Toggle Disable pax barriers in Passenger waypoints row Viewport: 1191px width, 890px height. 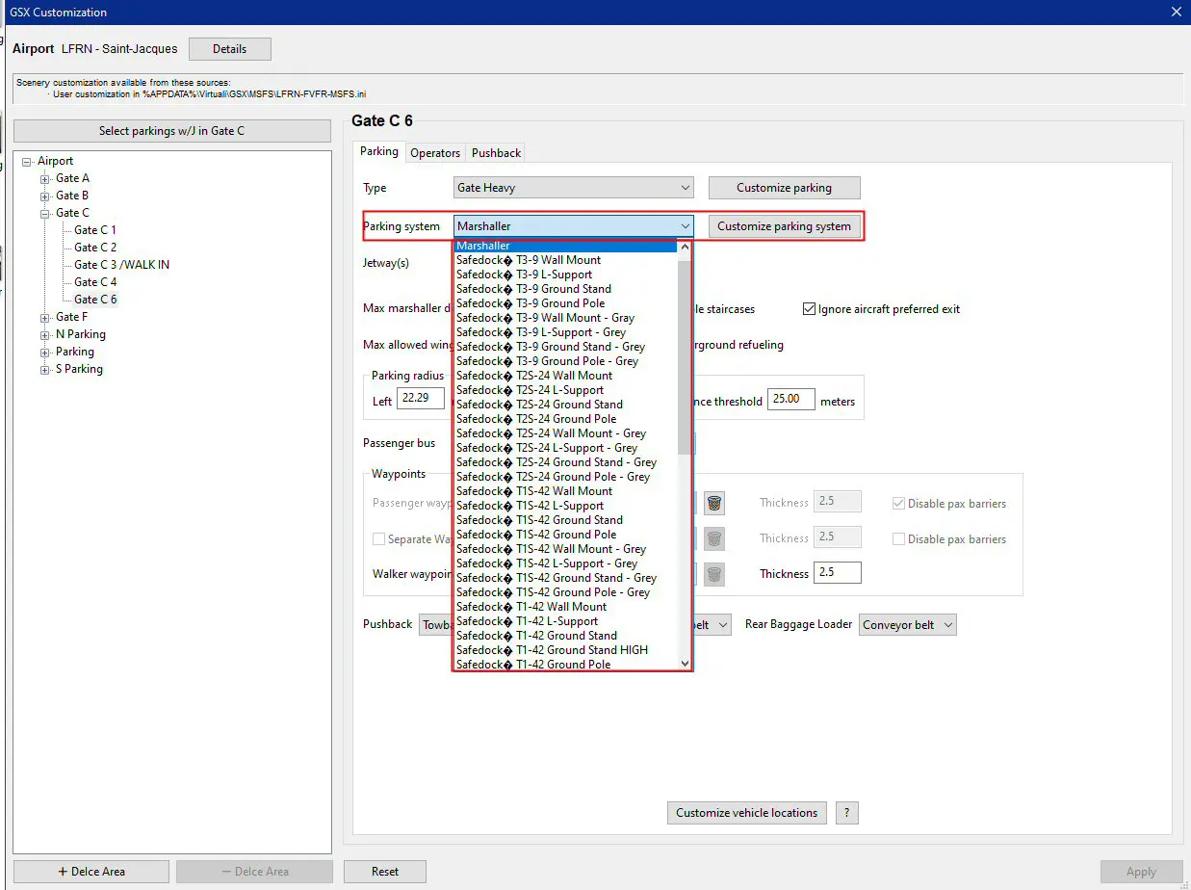pos(898,503)
